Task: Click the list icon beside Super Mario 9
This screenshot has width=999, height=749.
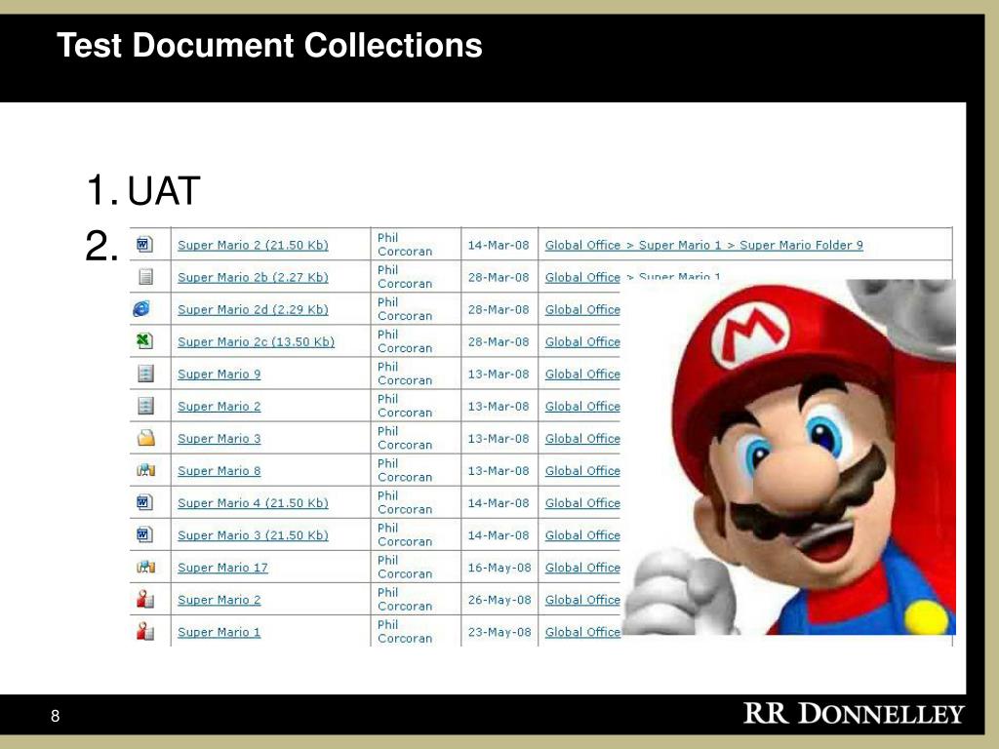Action: click(x=146, y=374)
